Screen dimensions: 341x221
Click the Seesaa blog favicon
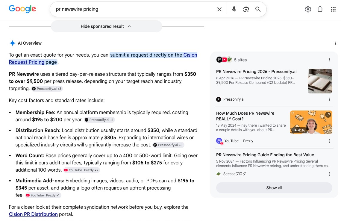tap(219, 174)
